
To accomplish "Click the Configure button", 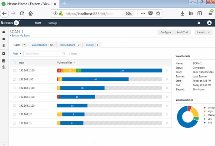I will [x=166, y=32].
